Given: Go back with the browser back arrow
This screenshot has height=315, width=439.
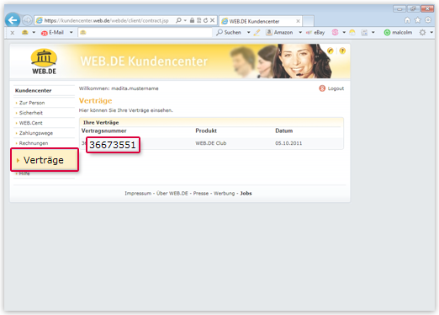Looking at the screenshot, I should coord(13,20).
